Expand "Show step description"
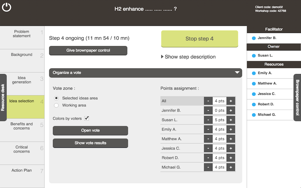 (188, 57)
